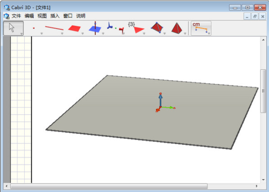This screenshot has width=269, height=192.
Task: Click the blue vertical axis vector
Action: pyautogui.click(x=160, y=101)
